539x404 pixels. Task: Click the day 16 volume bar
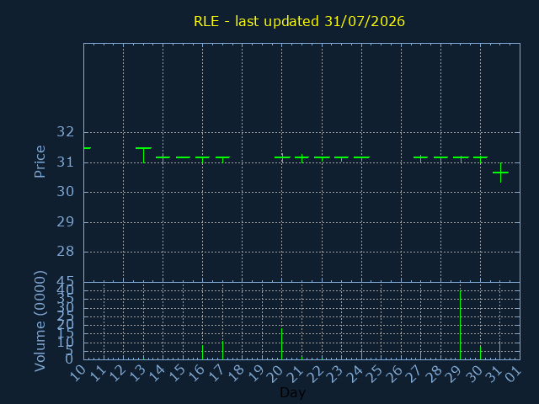(202, 352)
